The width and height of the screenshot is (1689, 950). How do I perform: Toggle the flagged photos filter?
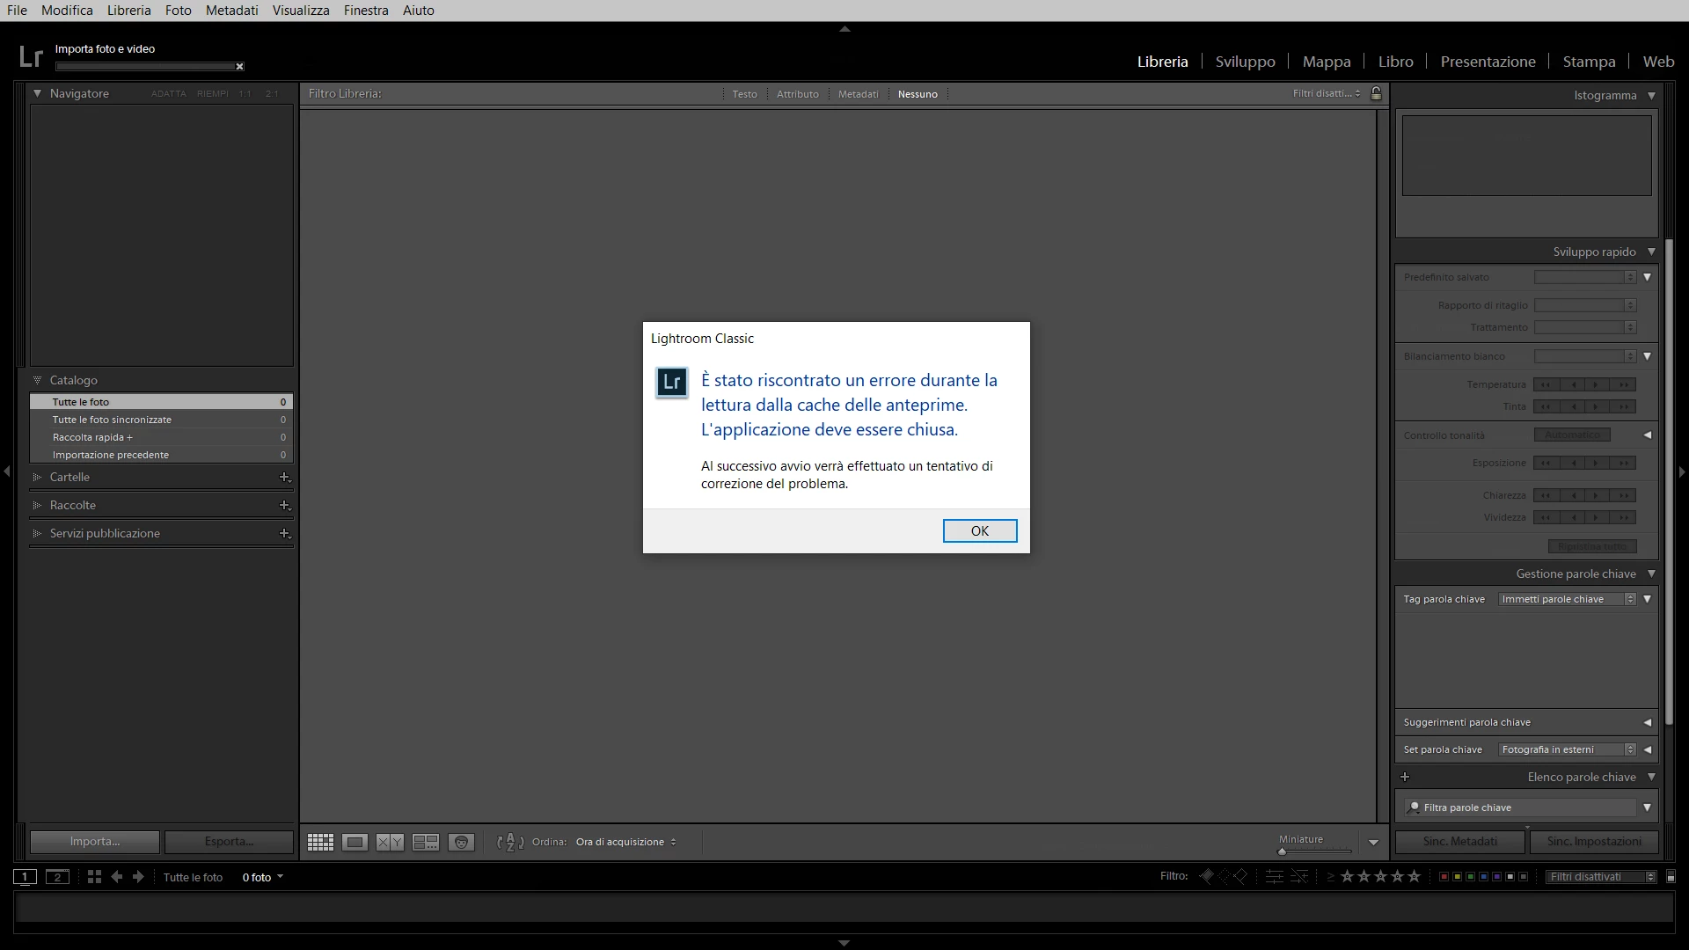[x=1207, y=876]
